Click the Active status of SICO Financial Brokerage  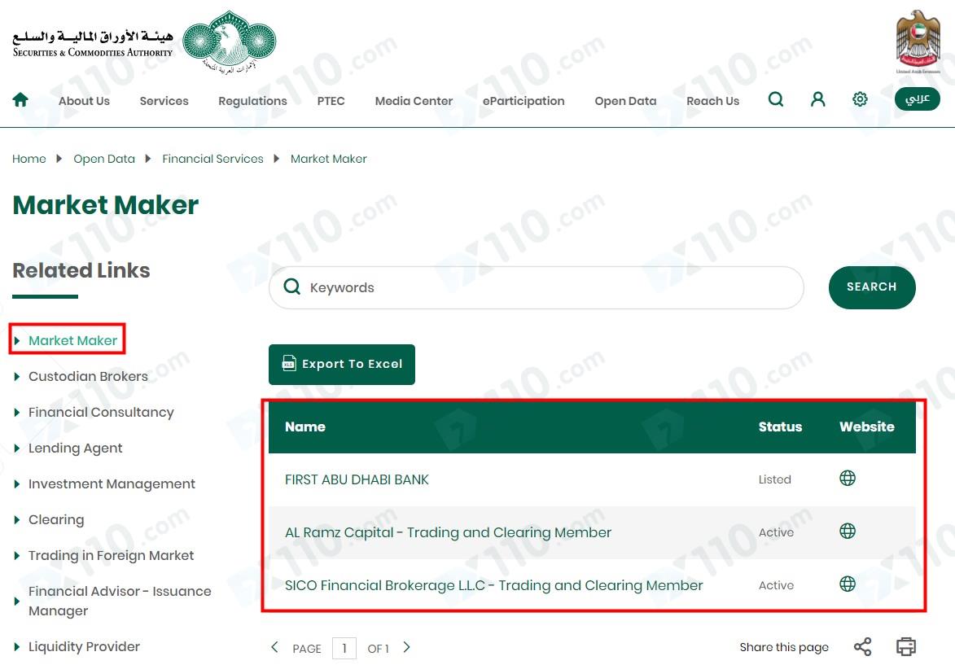(x=776, y=586)
